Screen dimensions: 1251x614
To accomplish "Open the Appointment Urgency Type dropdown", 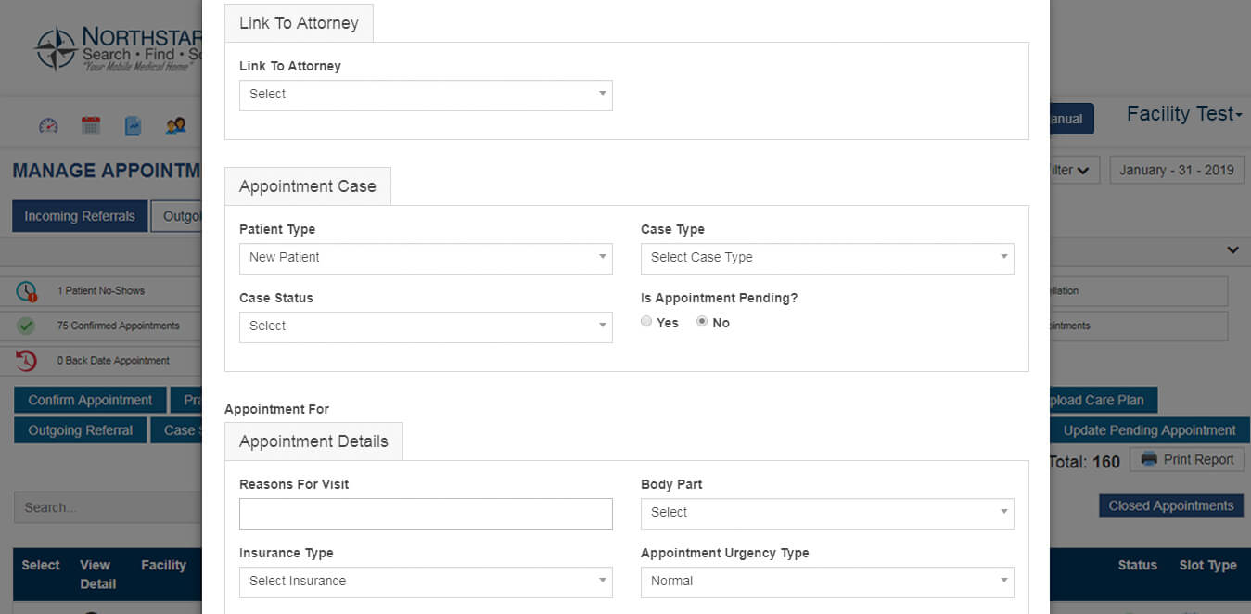I will click(827, 582).
